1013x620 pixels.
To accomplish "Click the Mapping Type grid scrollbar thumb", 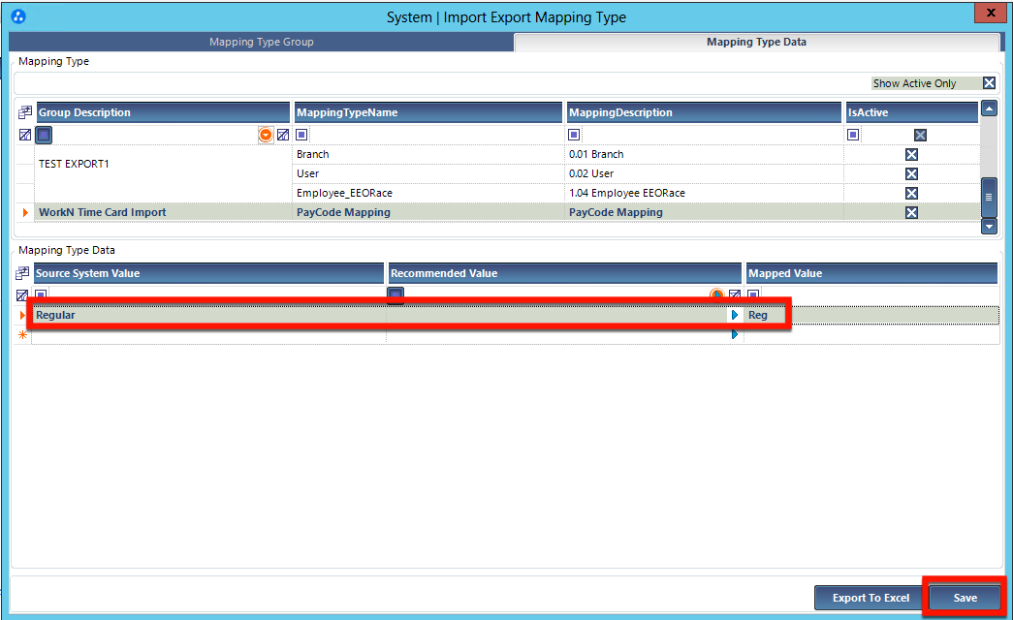I will (x=989, y=197).
